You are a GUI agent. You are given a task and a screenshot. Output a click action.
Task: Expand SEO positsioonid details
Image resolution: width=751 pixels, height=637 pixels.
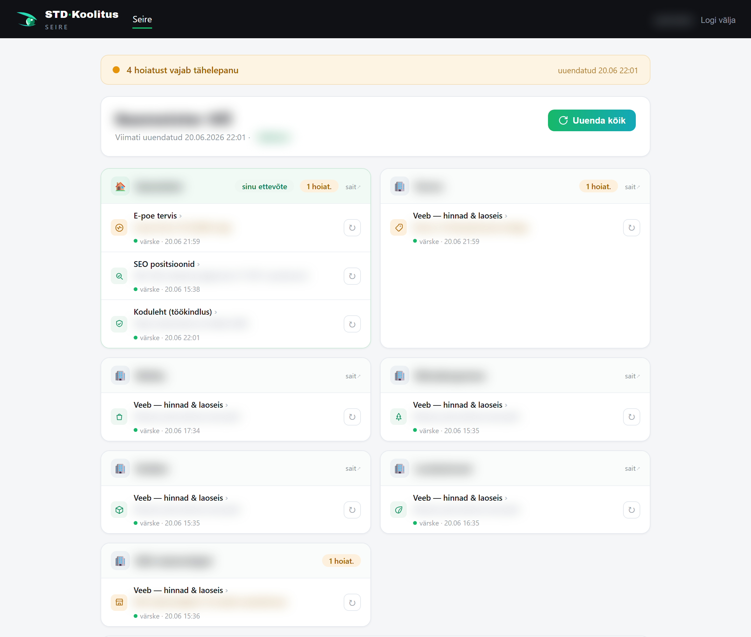[x=167, y=264]
